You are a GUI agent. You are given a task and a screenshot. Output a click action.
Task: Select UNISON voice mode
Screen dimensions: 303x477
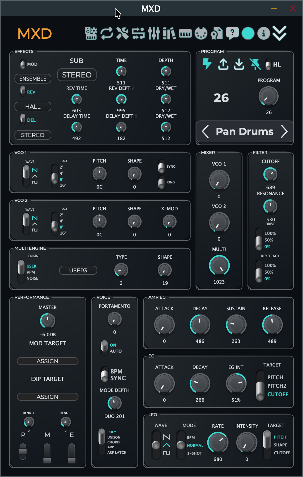tap(114, 437)
